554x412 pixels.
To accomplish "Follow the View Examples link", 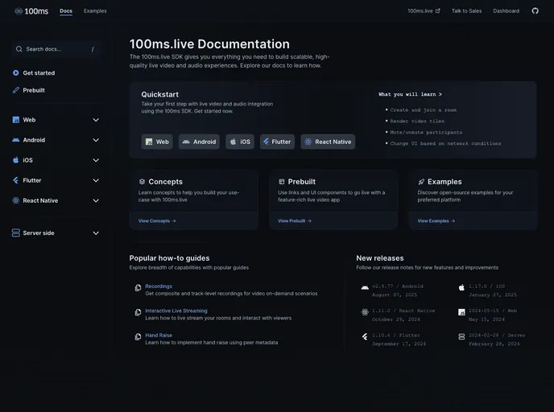I will (x=436, y=220).
